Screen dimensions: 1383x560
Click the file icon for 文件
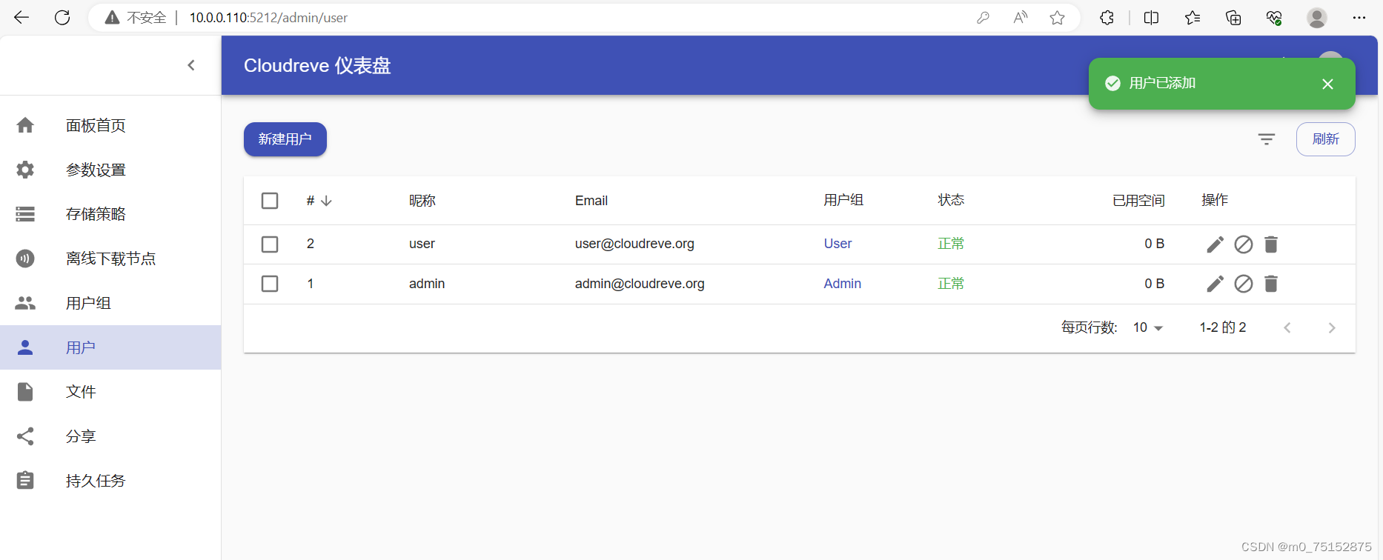[x=25, y=392]
